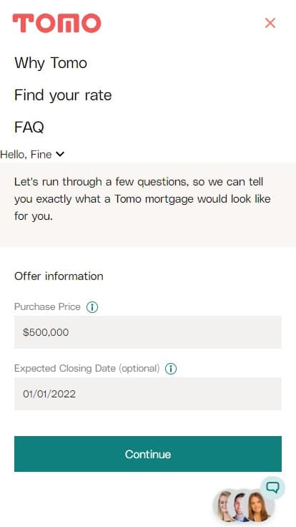This screenshot has width=296, height=527.
Task: Click the man's avatar in chat widget
Action: pos(240,508)
